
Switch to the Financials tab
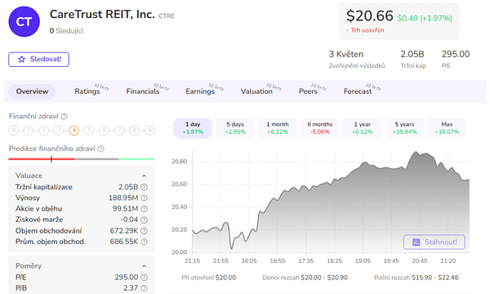coord(143,91)
